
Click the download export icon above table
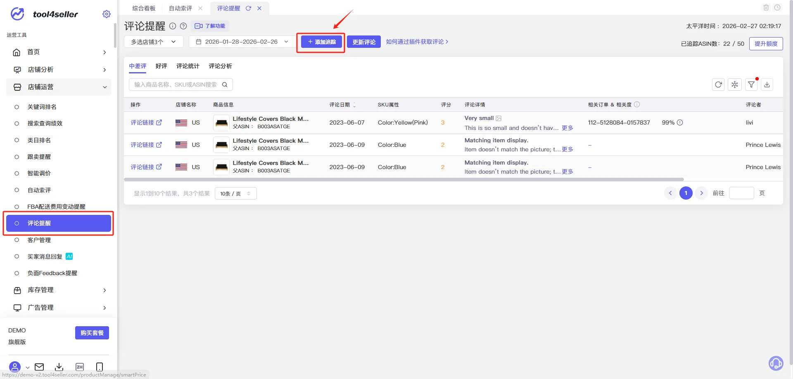click(x=767, y=85)
